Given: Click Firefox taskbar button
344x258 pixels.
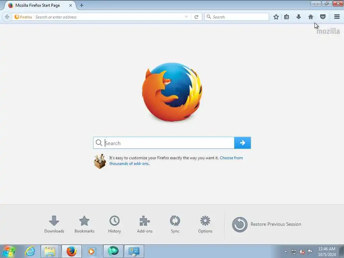Looking at the screenshot, I should tap(71, 251).
